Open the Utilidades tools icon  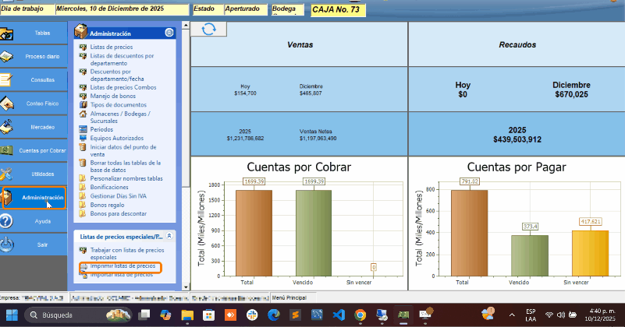click(7, 174)
